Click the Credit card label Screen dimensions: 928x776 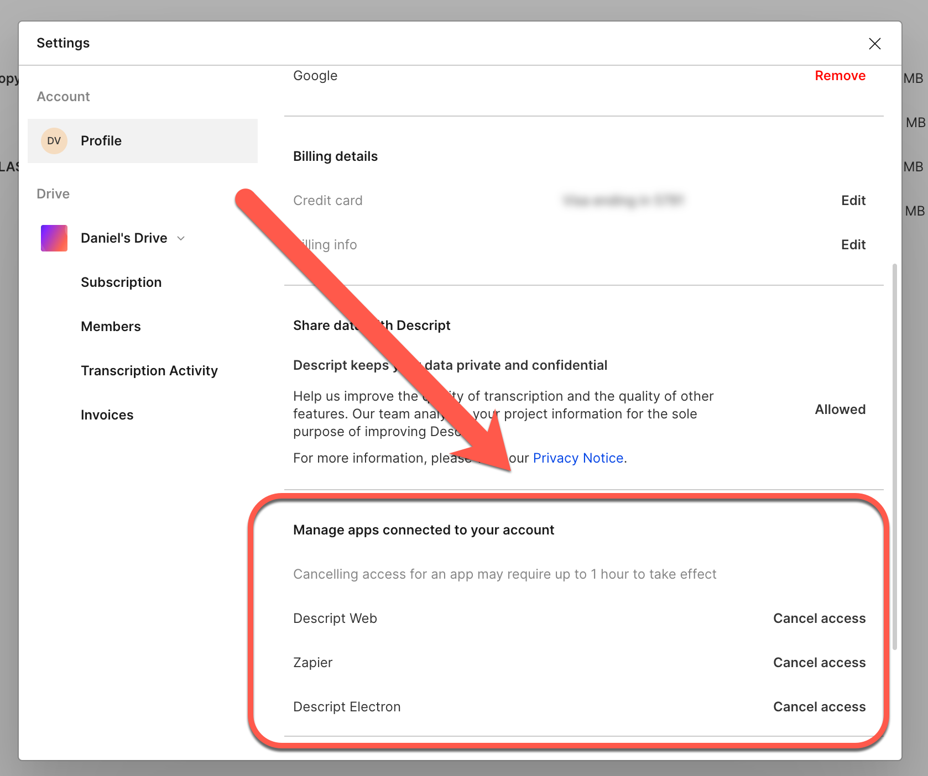(328, 201)
